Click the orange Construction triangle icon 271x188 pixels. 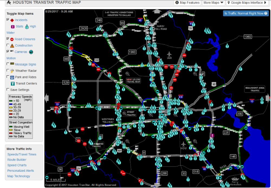12,46
